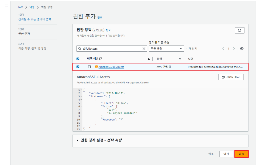Go to previous page arrow

[x=223, y=49]
